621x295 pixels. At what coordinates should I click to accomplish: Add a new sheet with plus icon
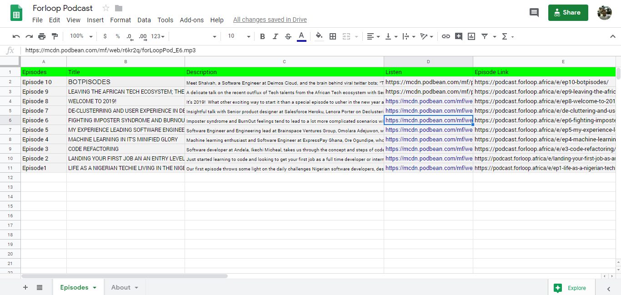25,287
